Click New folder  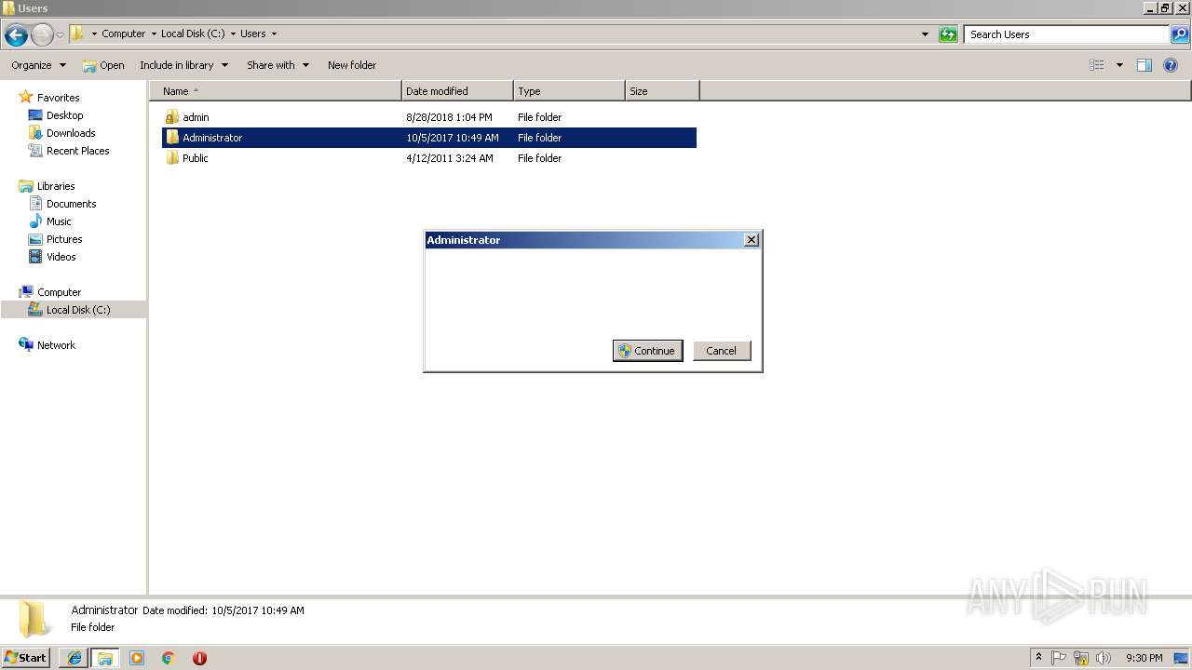pyautogui.click(x=352, y=65)
